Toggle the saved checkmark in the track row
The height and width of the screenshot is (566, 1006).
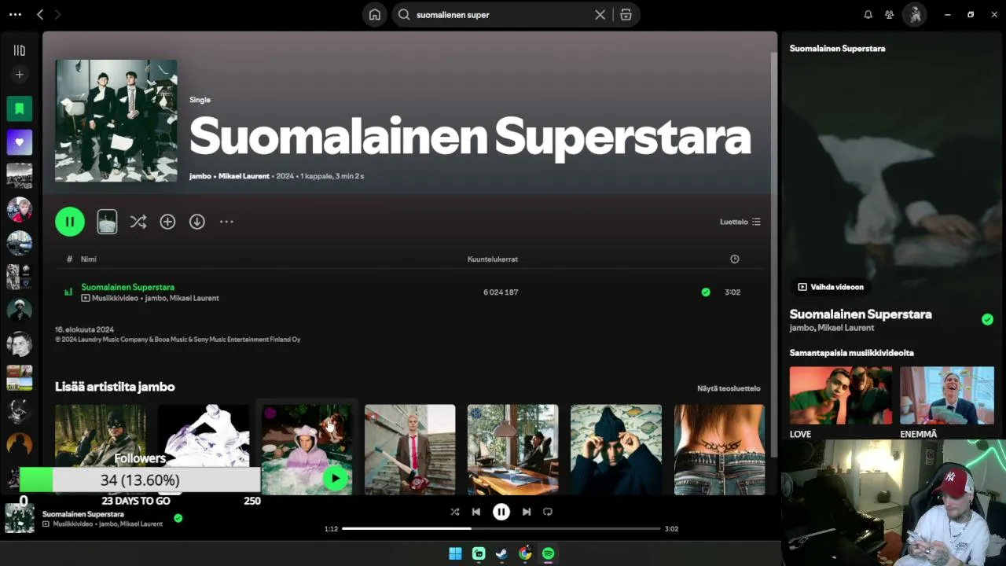pos(706,292)
